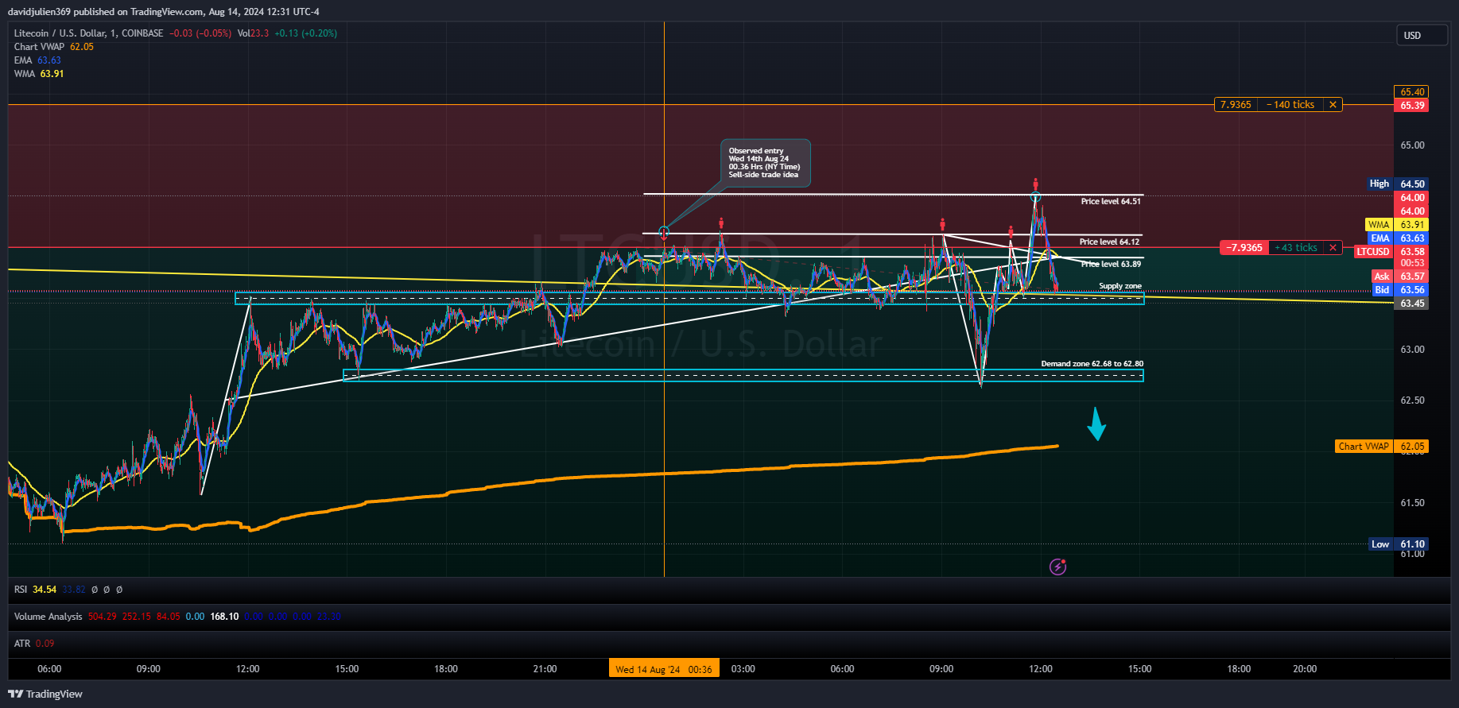Click the 21:00 time axis label
Image resolution: width=1459 pixels, height=708 pixels.
[x=545, y=669]
